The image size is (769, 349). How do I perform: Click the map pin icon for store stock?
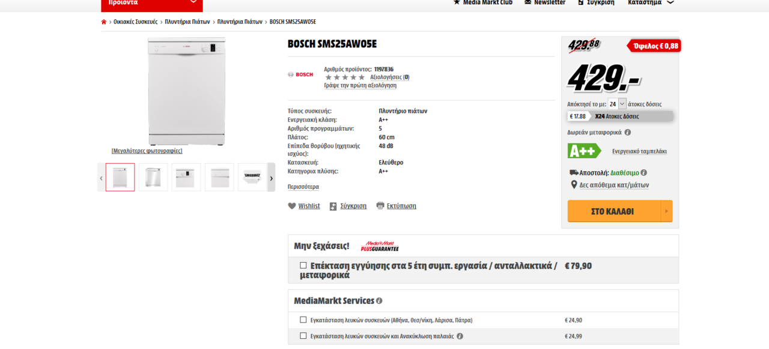point(574,185)
